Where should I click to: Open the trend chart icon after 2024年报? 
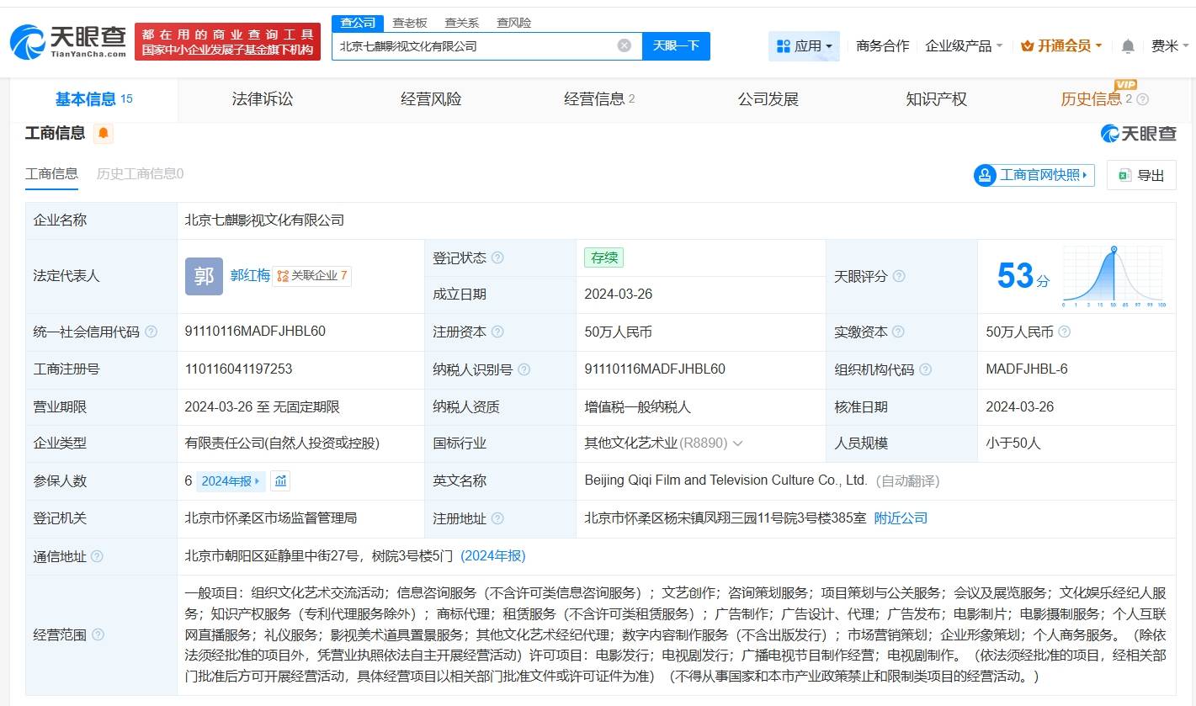pyautogui.click(x=279, y=480)
